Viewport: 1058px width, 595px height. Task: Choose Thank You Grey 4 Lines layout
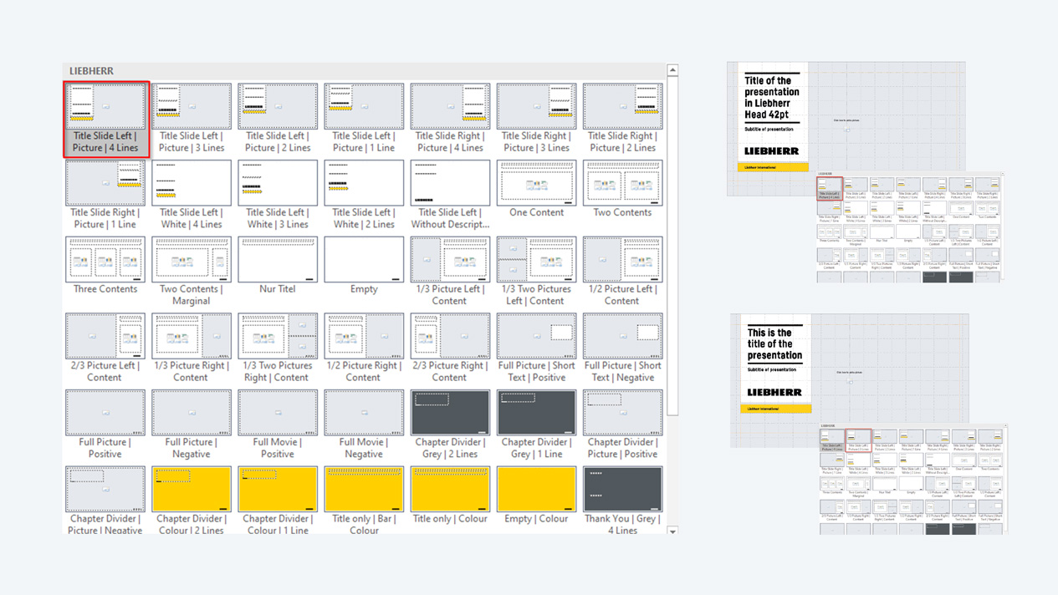coord(622,490)
